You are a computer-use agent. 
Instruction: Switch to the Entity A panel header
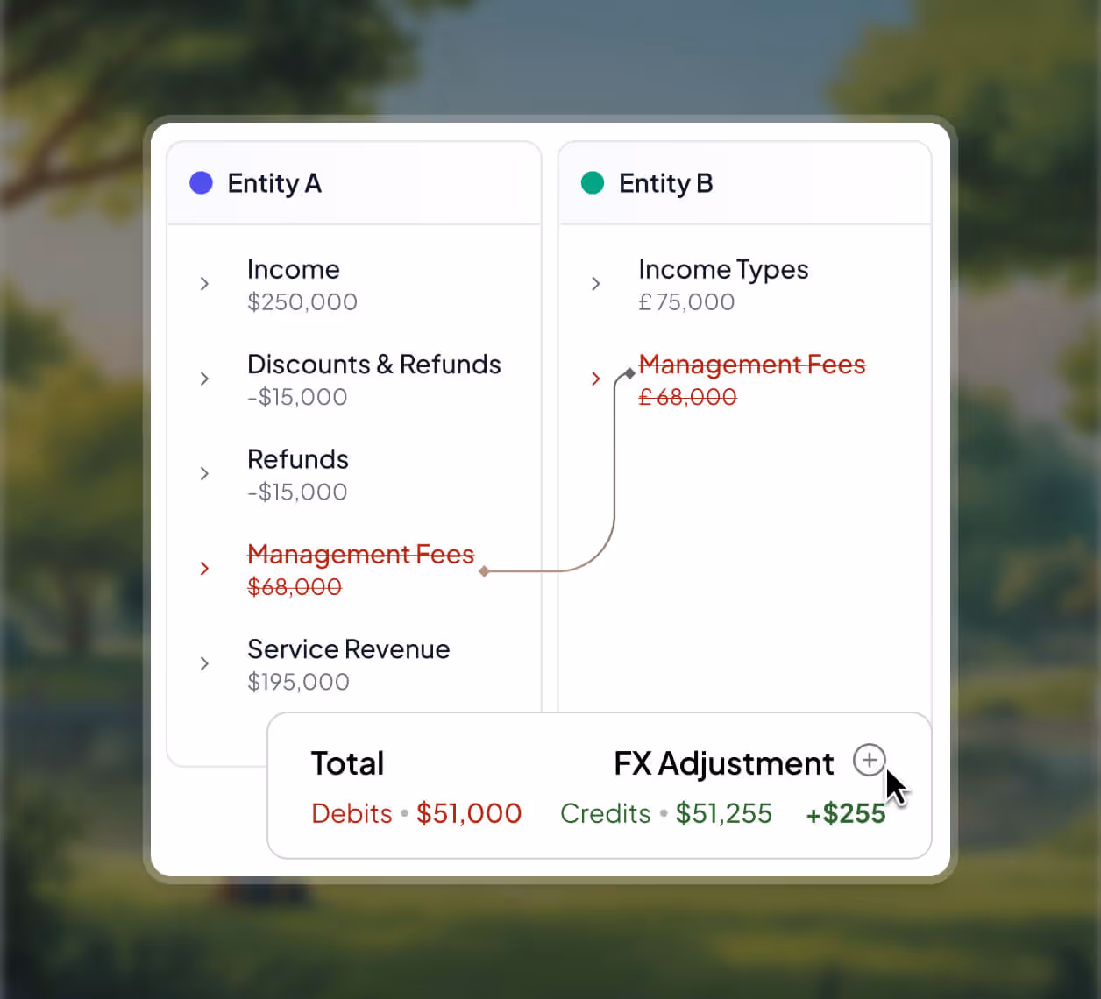(274, 183)
